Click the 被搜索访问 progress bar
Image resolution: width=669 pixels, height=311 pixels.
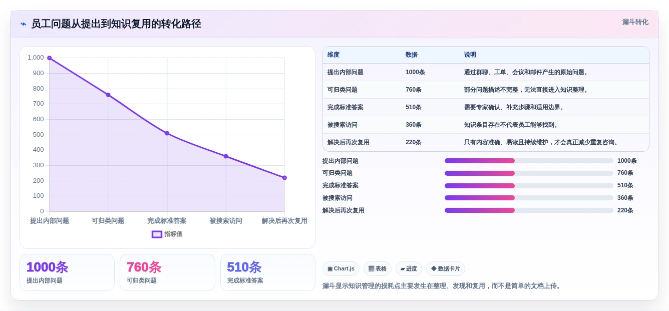529,198
